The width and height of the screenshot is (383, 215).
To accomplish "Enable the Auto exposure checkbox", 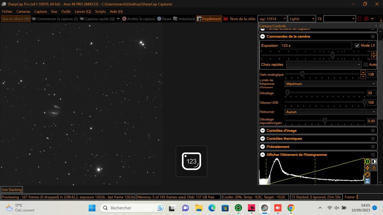I will coord(366,65).
